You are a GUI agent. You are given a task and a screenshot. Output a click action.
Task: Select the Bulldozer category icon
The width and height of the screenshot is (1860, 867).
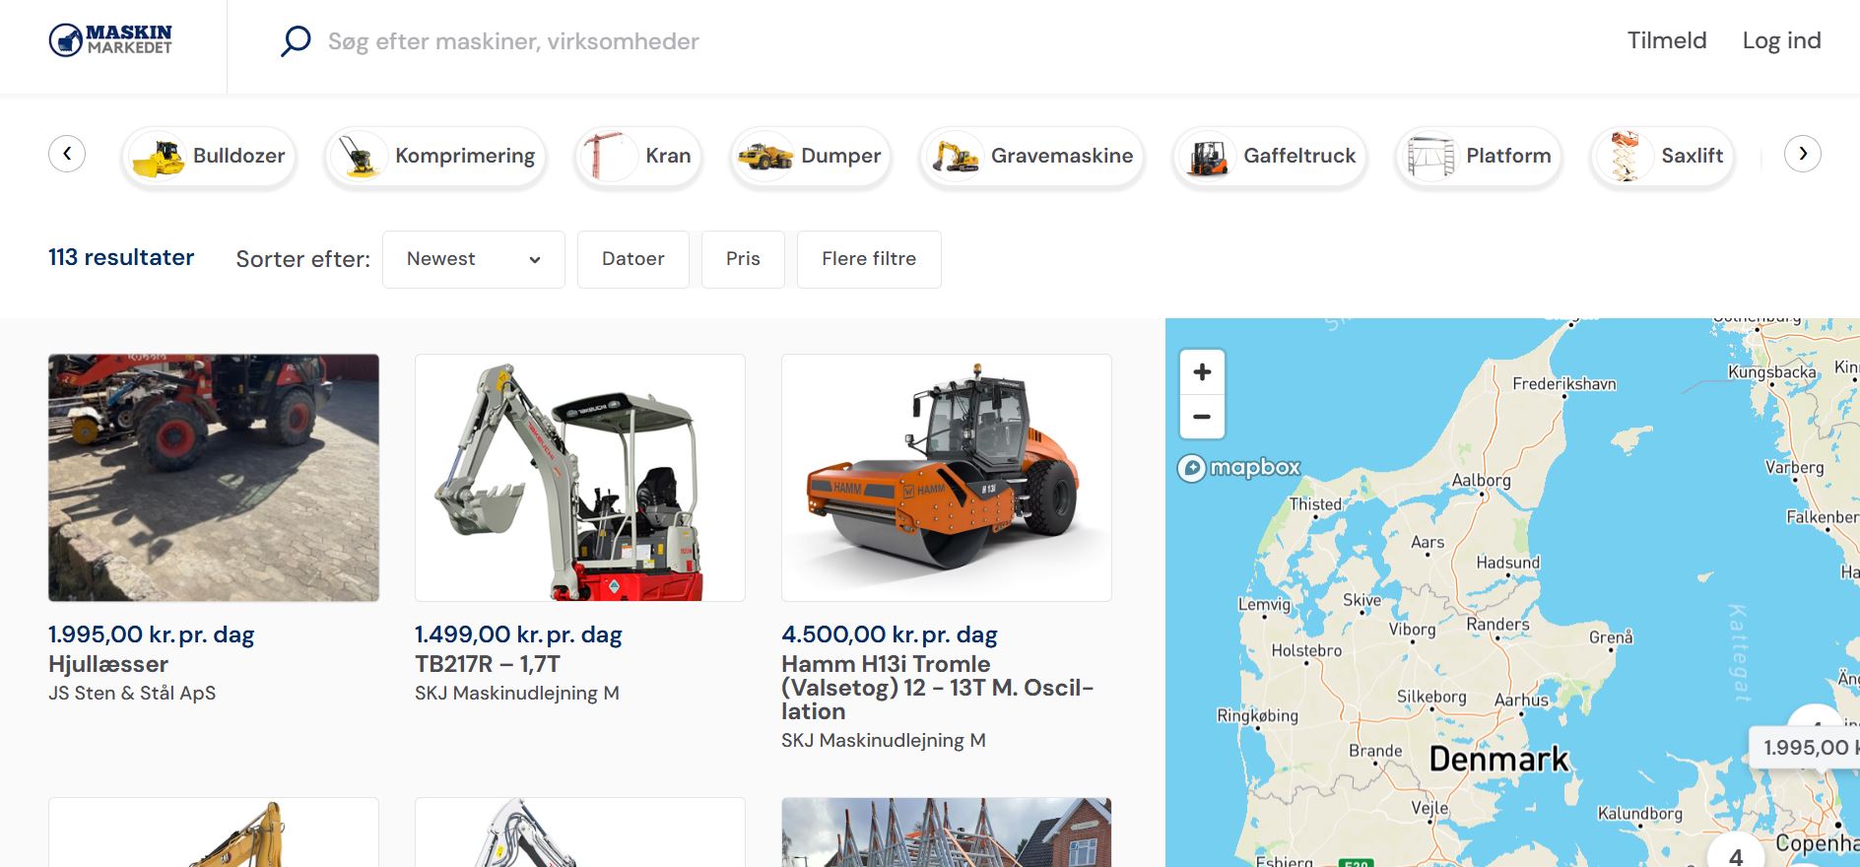point(159,157)
